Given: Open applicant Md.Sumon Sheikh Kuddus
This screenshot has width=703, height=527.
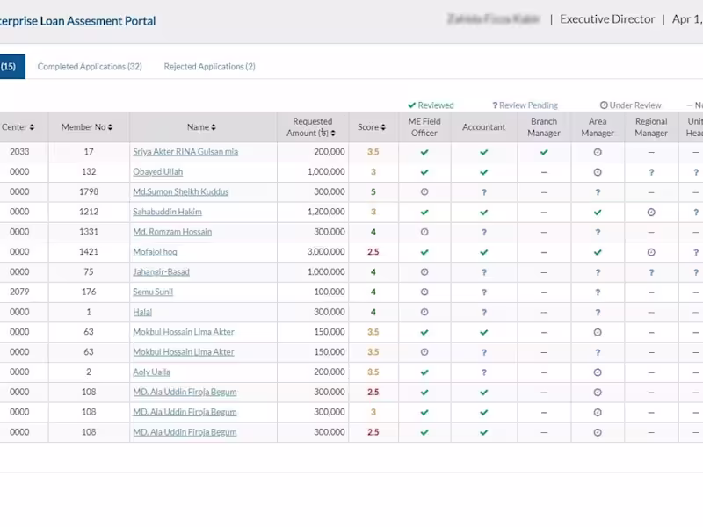Looking at the screenshot, I should 181,191.
